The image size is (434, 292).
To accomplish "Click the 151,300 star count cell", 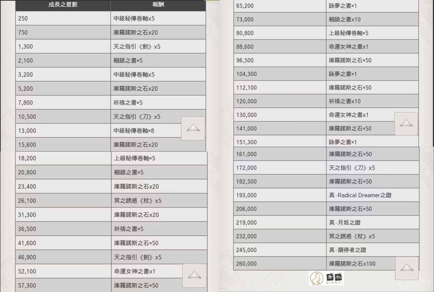I will (280, 142).
